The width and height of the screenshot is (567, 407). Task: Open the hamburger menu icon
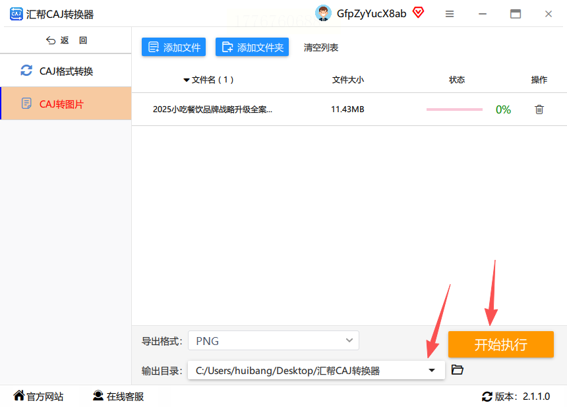click(x=450, y=14)
